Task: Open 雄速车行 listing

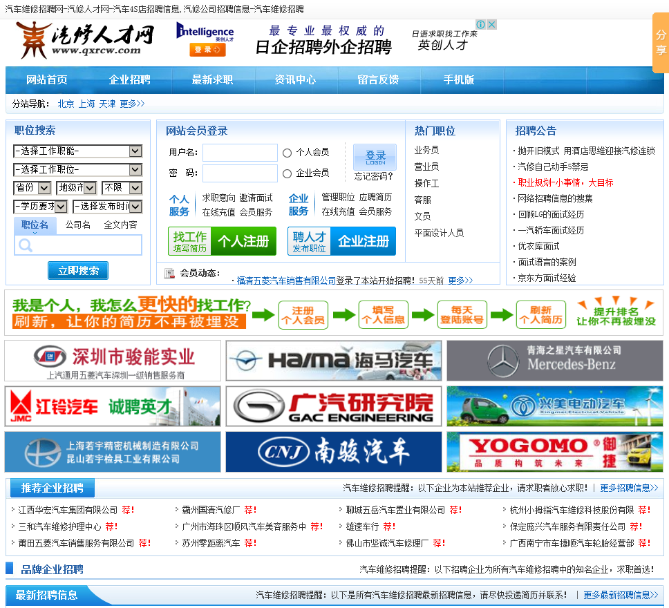Action: tap(362, 526)
